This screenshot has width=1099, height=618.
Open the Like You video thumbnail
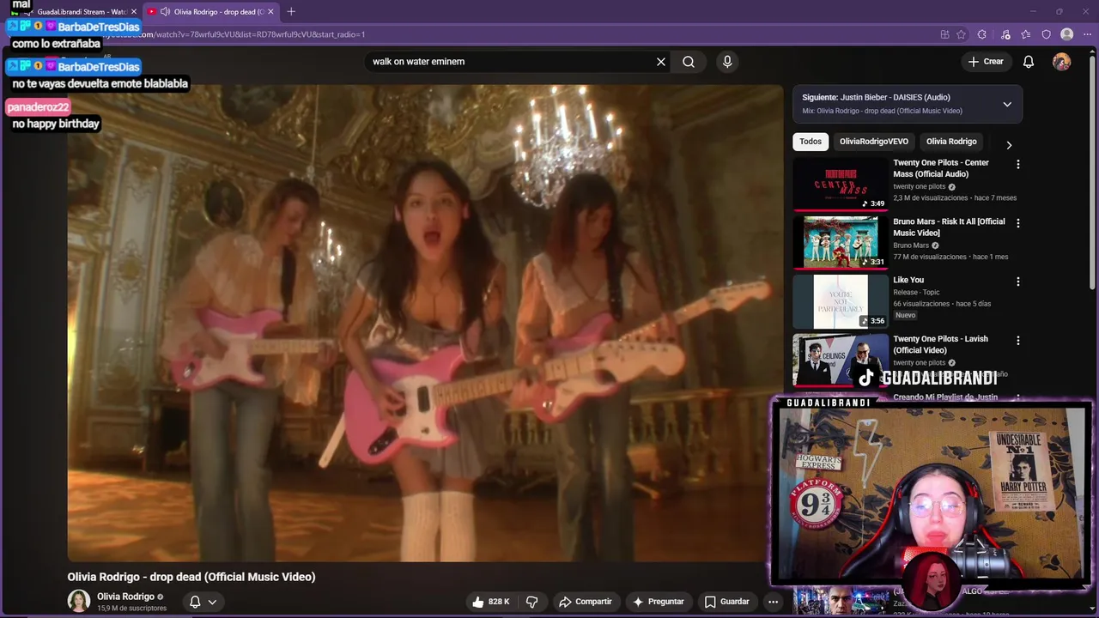[841, 301]
